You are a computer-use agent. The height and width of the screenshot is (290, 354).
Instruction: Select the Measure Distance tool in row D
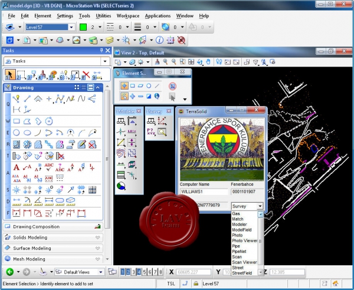click(17, 201)
